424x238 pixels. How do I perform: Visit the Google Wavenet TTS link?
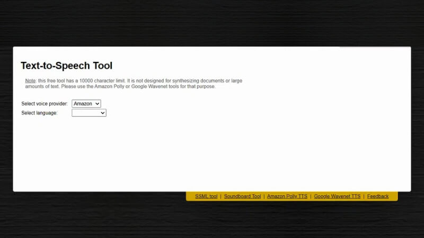click(337, 196)
